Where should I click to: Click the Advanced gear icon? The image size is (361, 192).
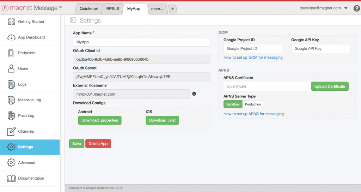coord(11,162)
